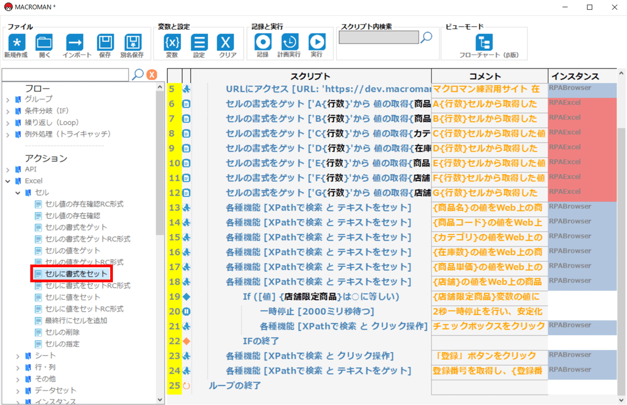Start recording with the 記録 icon

(262, 43)
